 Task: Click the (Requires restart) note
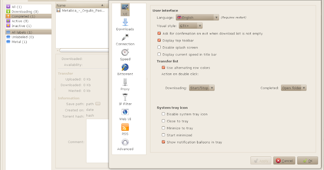[x=233, y=18]
